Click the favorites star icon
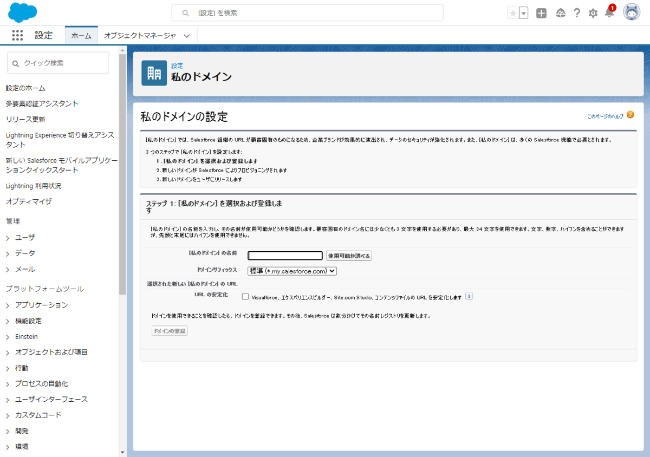The image size is (650, 457). point(512,13)
